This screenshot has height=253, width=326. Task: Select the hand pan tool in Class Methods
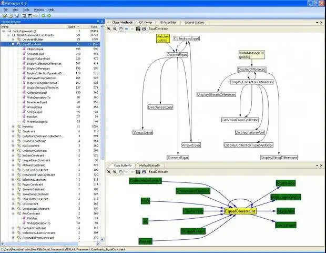click(121, 29)
